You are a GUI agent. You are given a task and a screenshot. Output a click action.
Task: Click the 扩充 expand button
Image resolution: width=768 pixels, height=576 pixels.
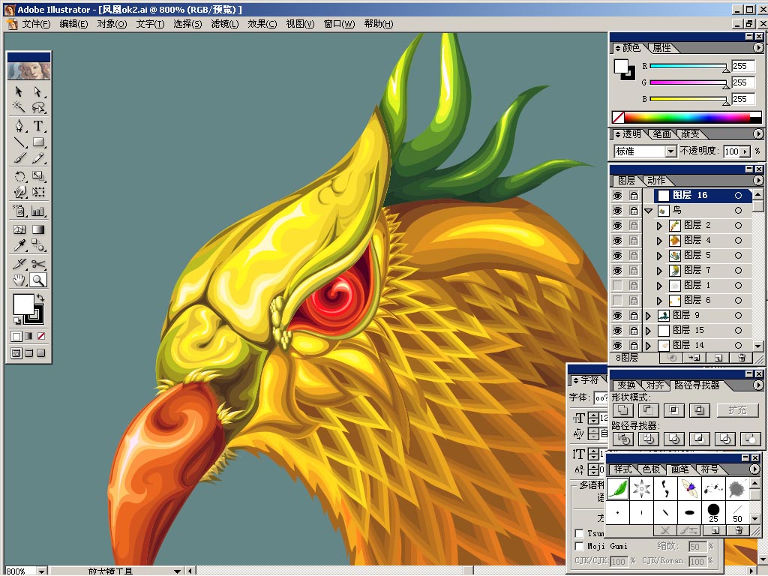click(737, 410)
